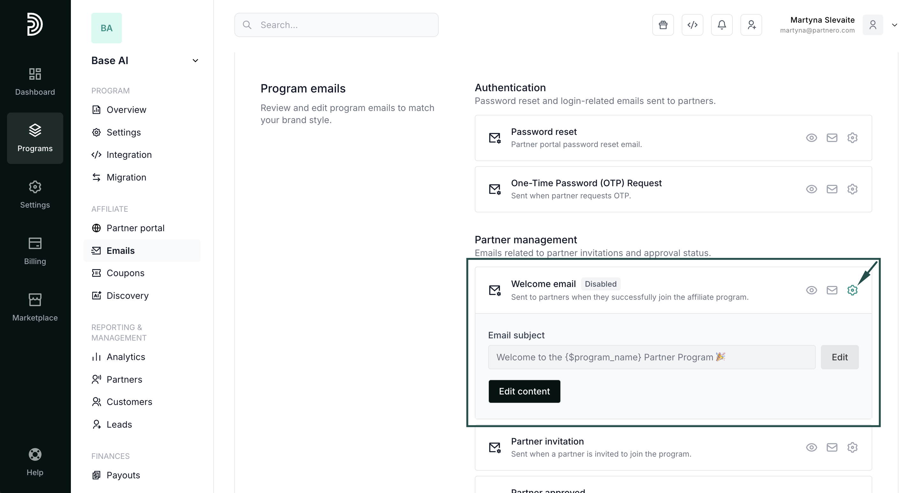Preview the Password reset email with eye icon
Screen dimensions: 917x493
[x=811, y=137]
